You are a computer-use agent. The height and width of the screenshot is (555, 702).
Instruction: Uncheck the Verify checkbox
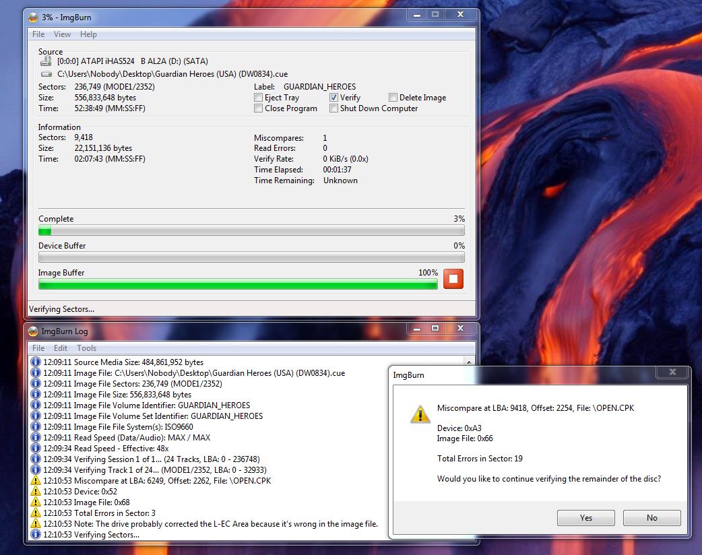coord(333,98)
